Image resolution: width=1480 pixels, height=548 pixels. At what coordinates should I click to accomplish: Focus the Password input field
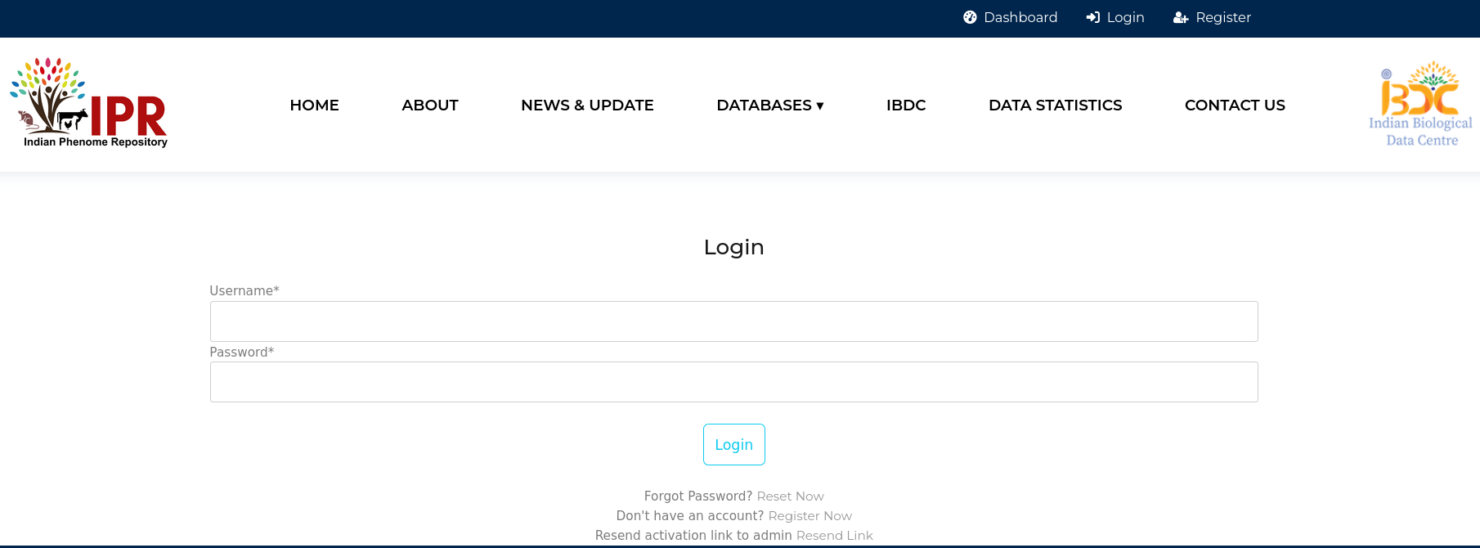[x=733, y=382]
